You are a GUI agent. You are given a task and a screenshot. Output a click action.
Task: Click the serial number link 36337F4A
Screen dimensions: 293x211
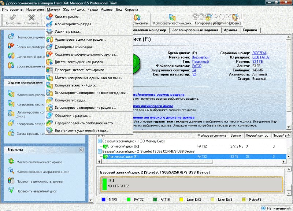259,53
